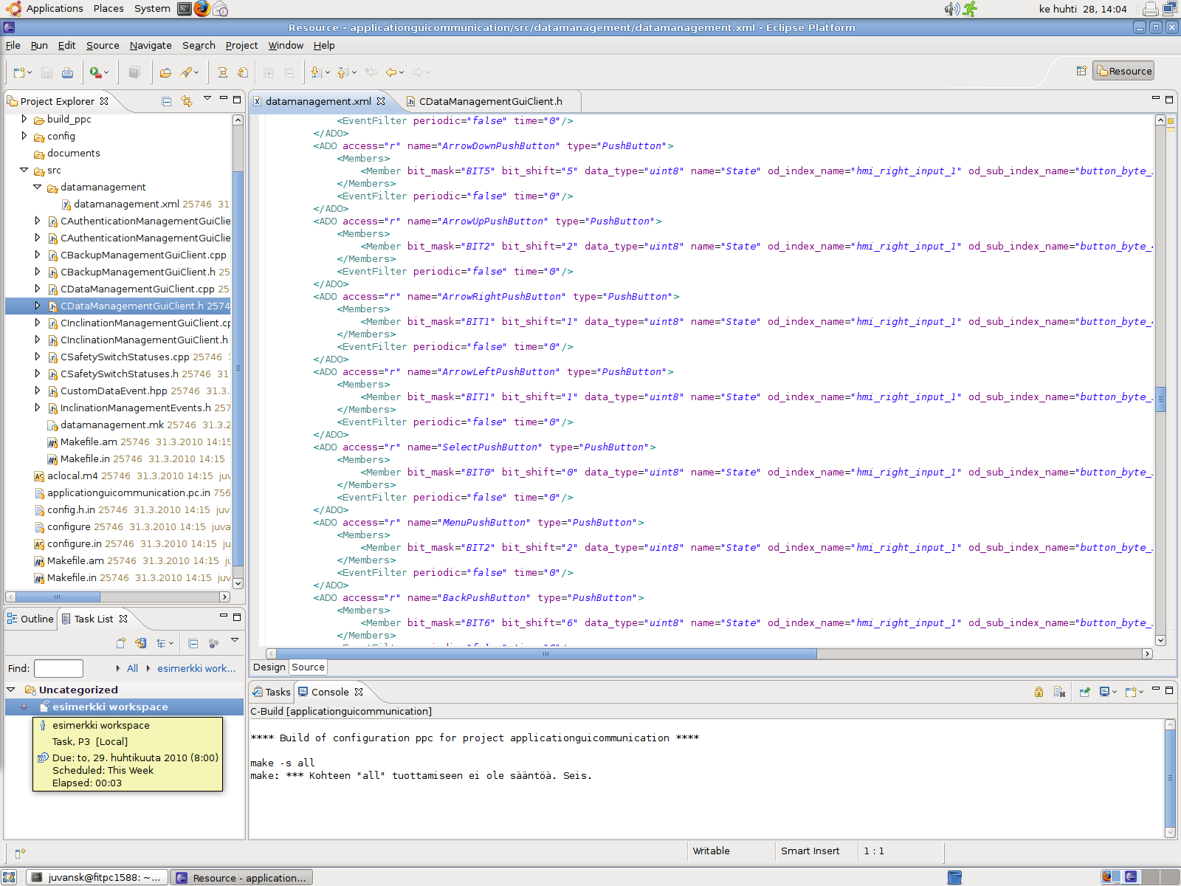This screenshot has height=886, width=1181.
Task: Click the Search flashlight toolbar icon
Action: 186,72
